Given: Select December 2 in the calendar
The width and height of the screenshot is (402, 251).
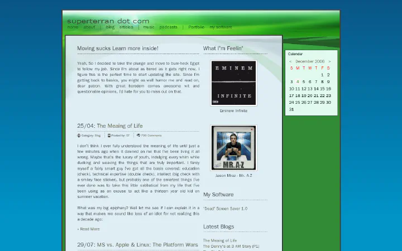Looking at the screenshot, I should pos(328,75).
